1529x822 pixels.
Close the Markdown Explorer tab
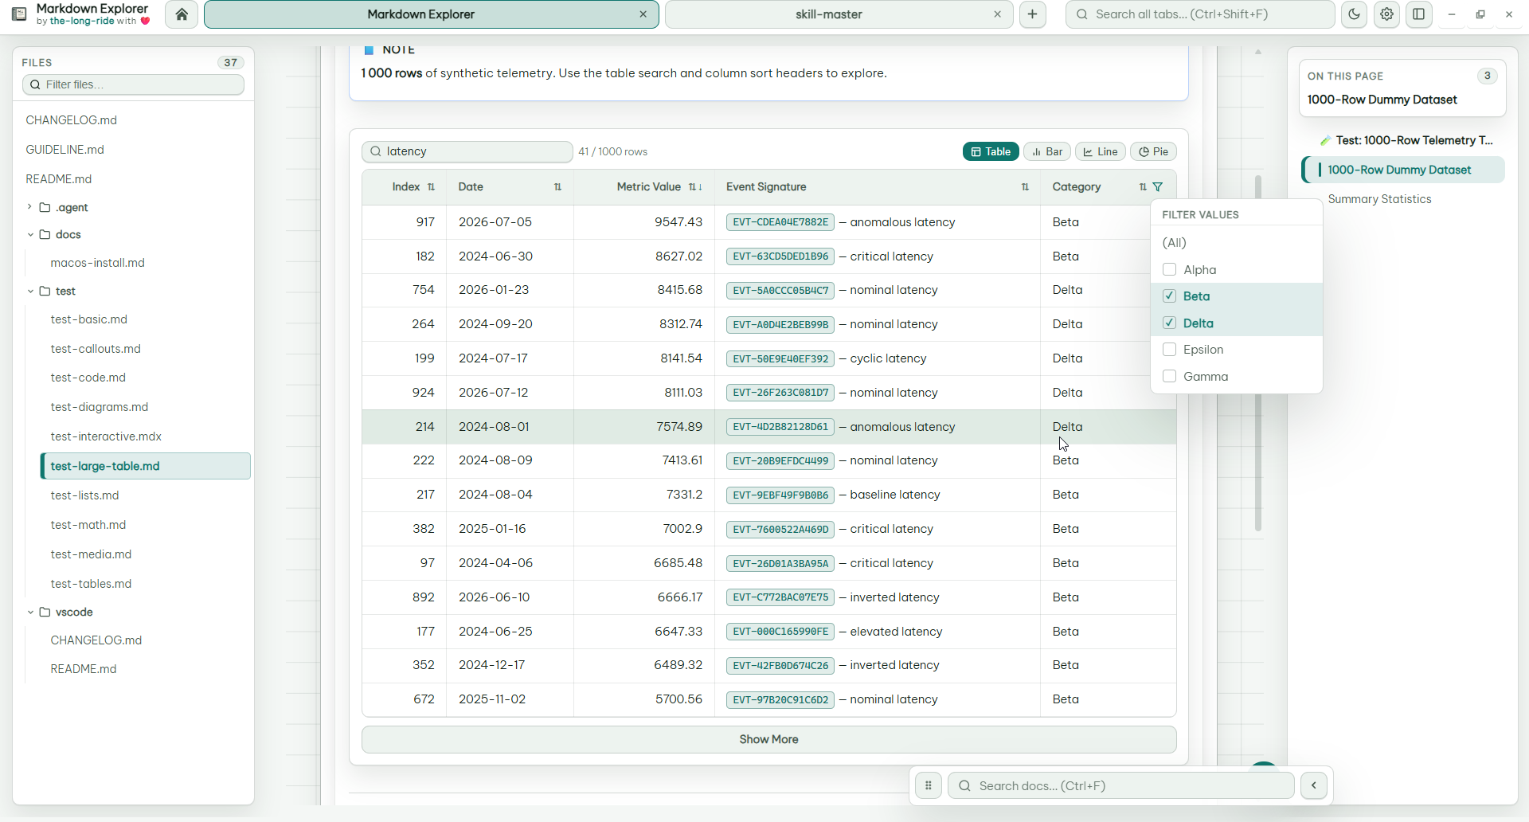643,14
